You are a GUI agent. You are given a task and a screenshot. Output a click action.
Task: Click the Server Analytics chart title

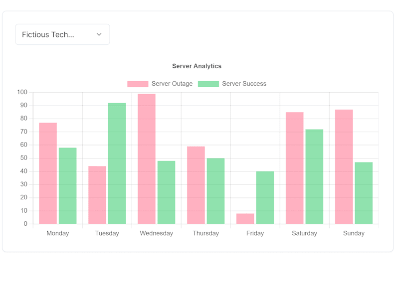[x=197, y=66]
